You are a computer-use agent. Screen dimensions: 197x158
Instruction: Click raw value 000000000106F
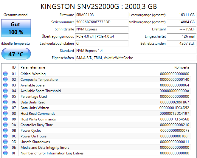(x=175, y=136)
